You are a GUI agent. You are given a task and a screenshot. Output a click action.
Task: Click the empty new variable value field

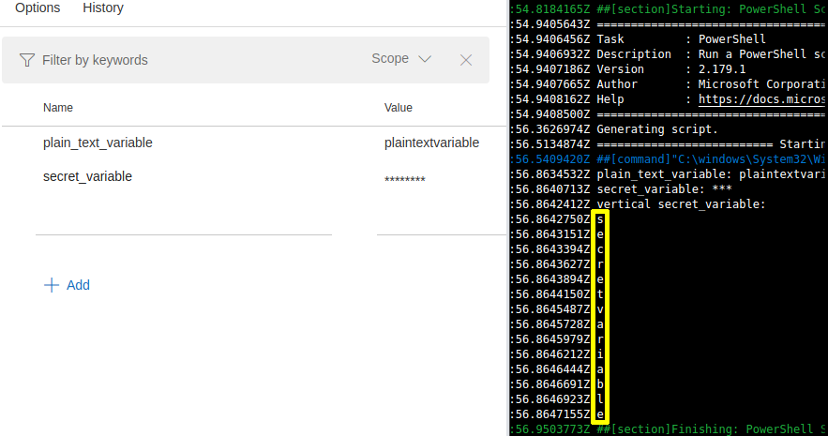[431, 221]
